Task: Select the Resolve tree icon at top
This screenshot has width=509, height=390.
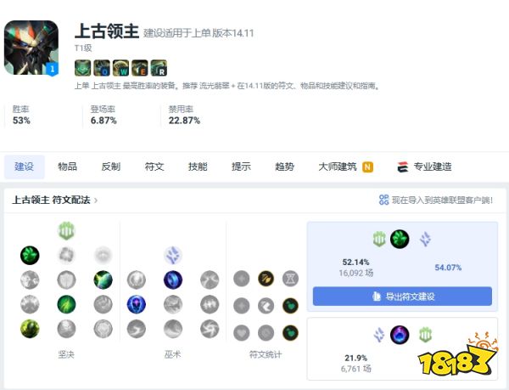Action: 66,231
